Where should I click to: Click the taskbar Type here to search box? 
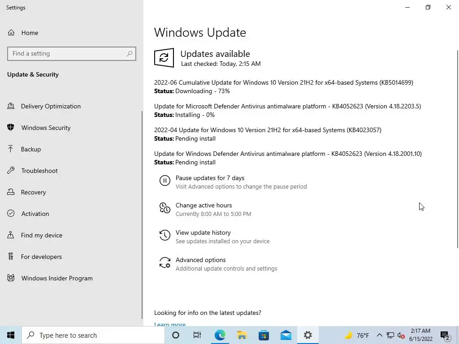(93, 335)
